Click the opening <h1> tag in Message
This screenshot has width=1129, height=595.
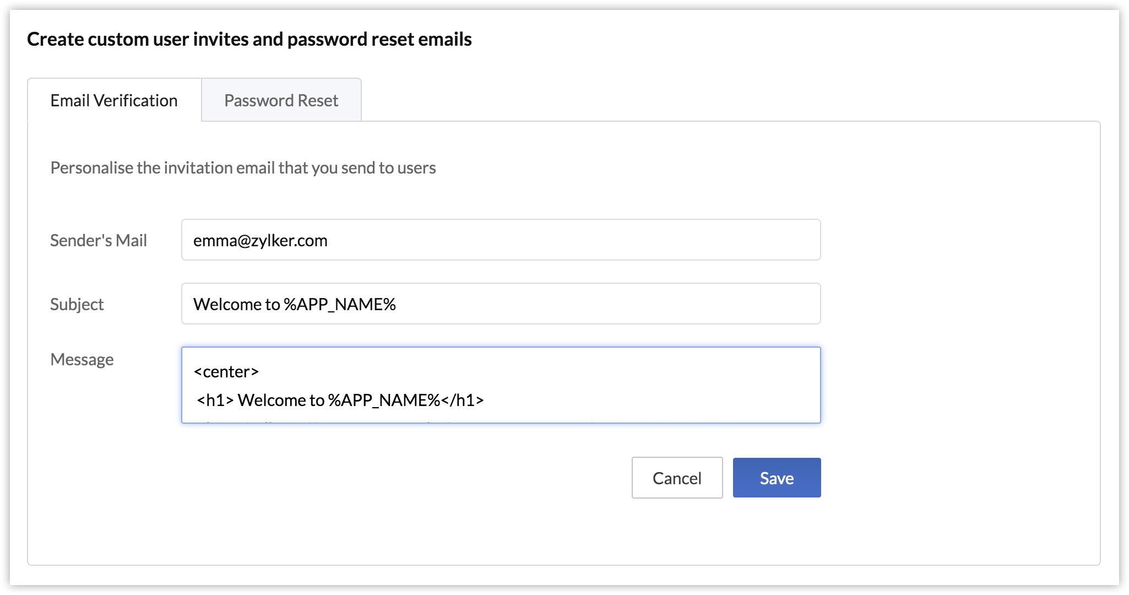point(215,401)
